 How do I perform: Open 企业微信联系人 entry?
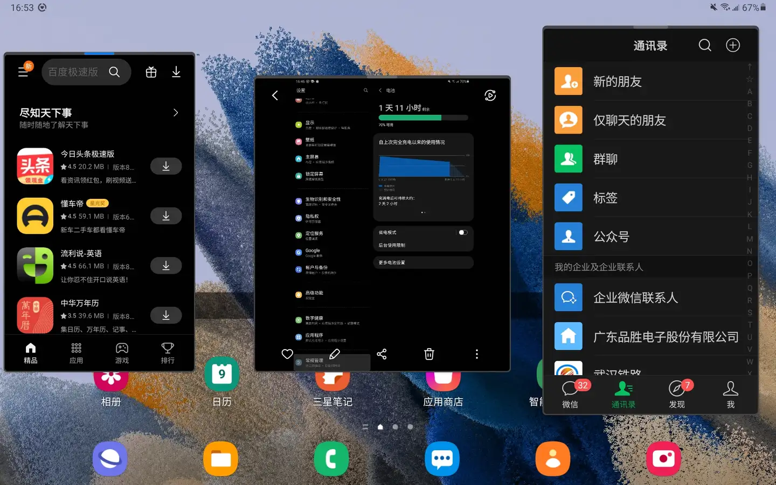pos(647,297)
